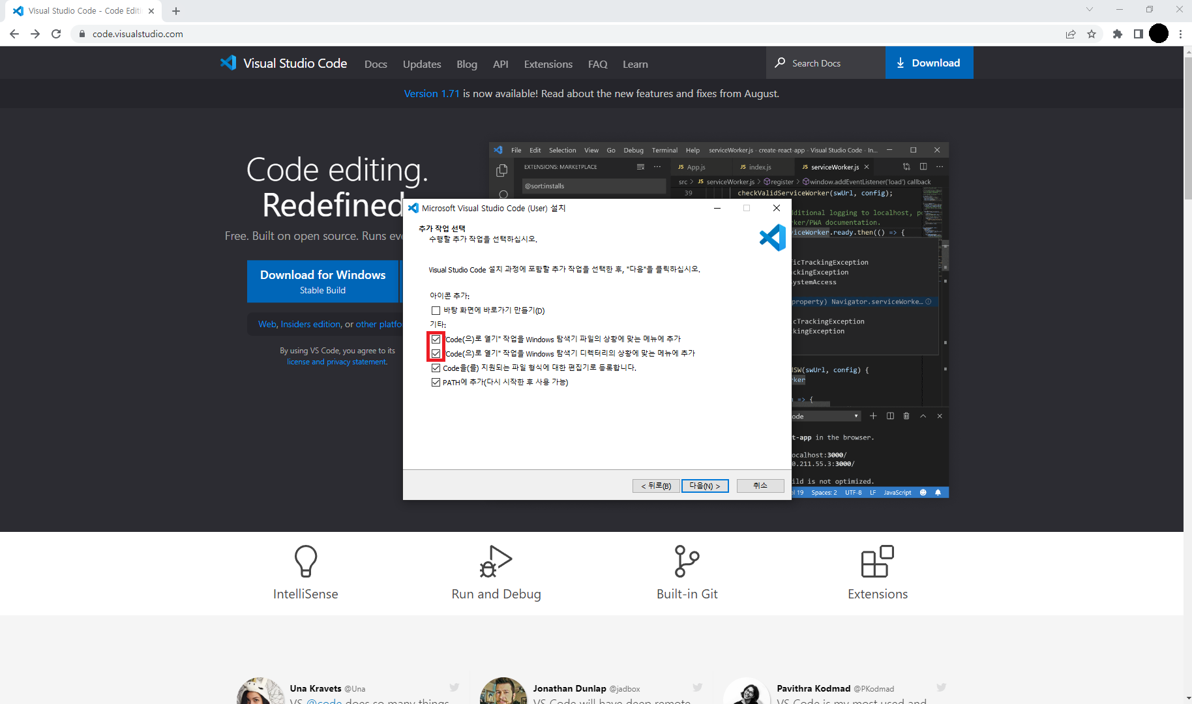Click the new terminal plus icon in preview
The height and width of the screenshot is (704, 1192).
[873, 416]
